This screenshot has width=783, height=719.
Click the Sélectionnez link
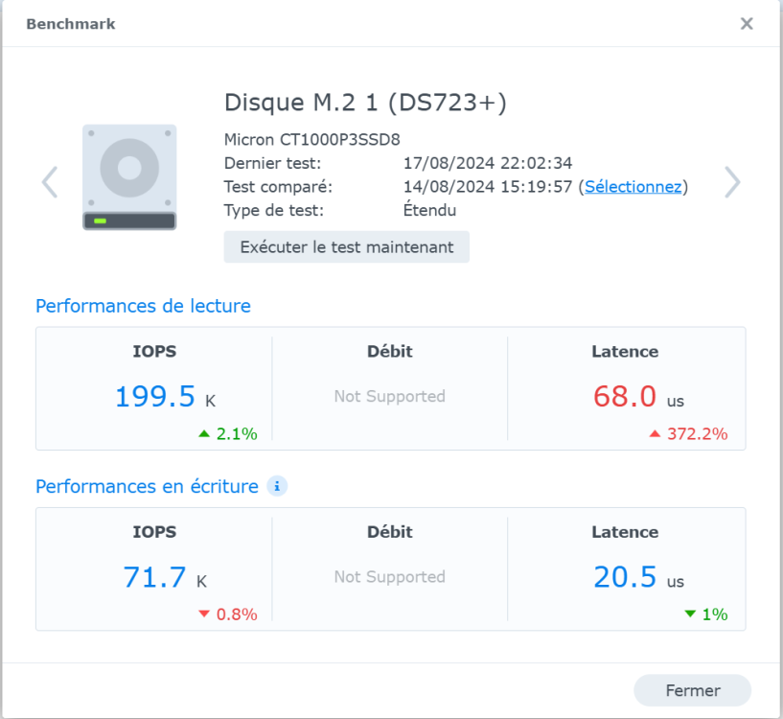[x=633, y=186]
